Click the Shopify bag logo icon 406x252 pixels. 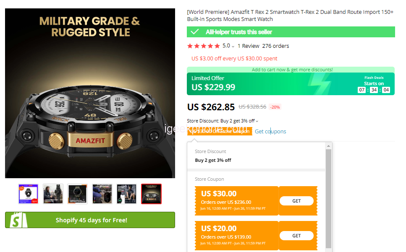(x=15, y=220)
